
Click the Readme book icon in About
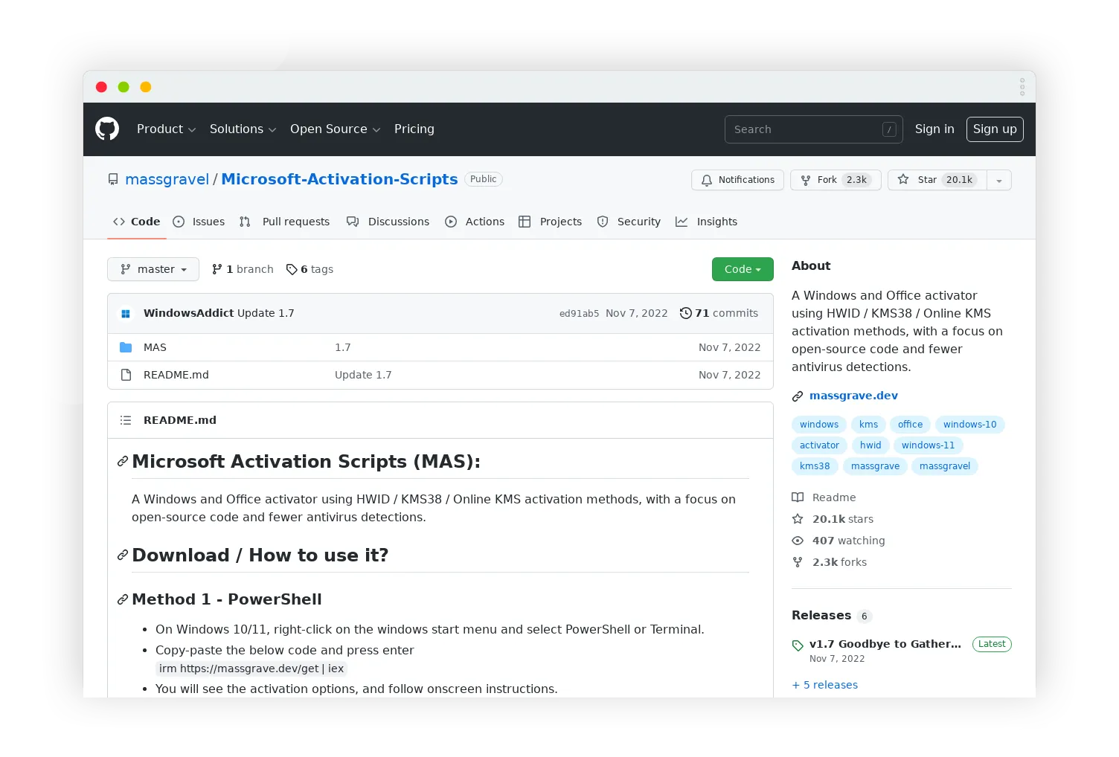point(798,497)
